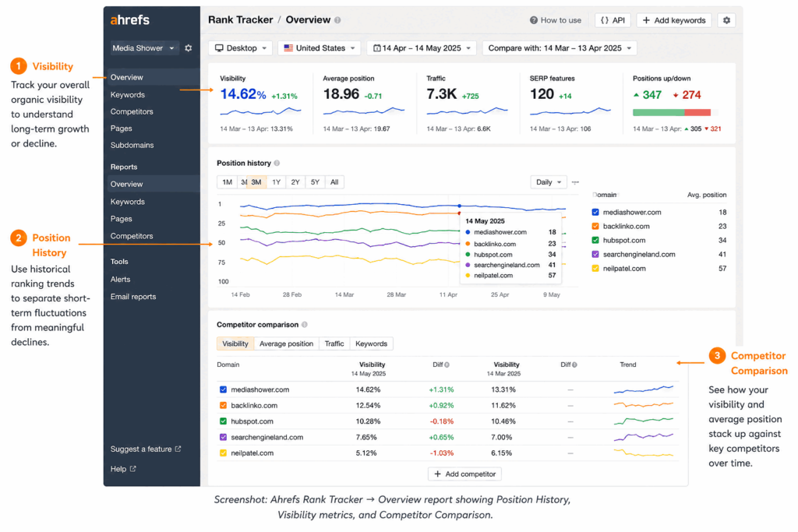Uncheck searchengineland.com in chart legend
The height and width of the screenshot is (532, 798).
[595, 254]
